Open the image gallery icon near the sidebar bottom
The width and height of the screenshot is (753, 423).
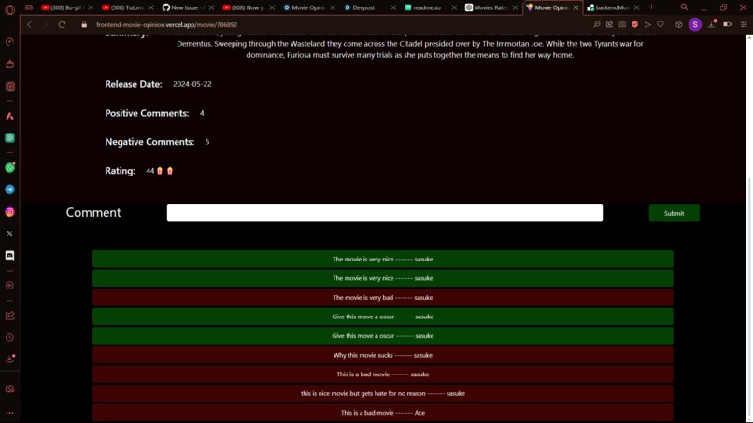9,388
